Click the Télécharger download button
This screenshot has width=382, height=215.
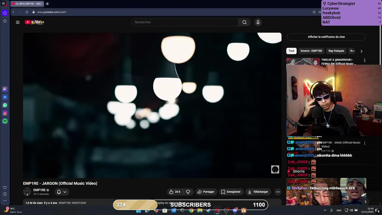[x=258, y=192]
